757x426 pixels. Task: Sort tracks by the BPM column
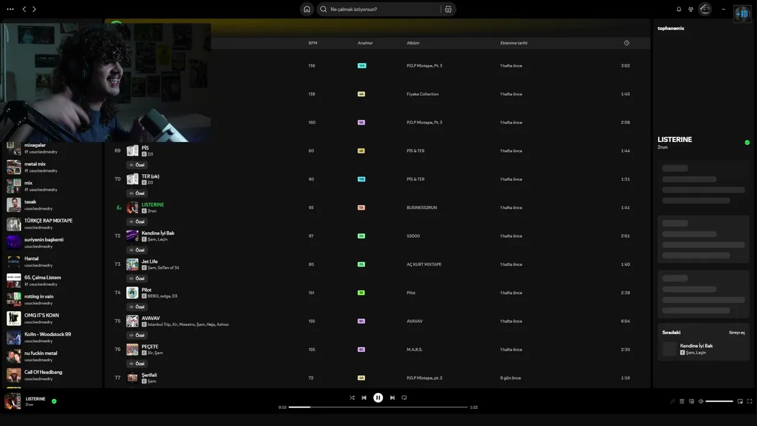[x=313, y=43]
